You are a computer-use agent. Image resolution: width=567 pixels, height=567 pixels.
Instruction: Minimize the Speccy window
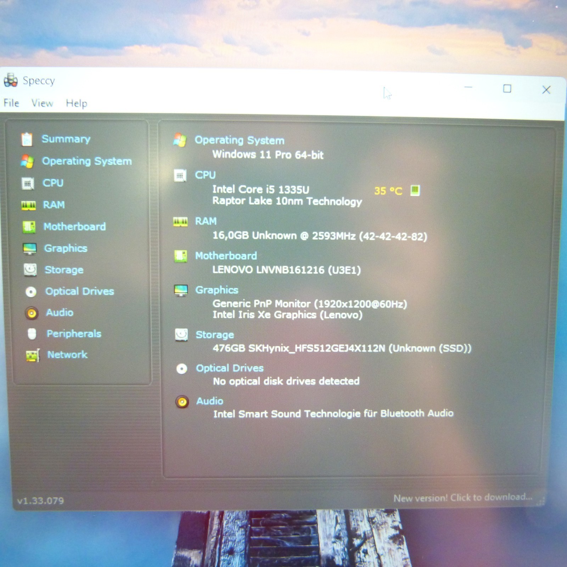(x=468, y=87)
